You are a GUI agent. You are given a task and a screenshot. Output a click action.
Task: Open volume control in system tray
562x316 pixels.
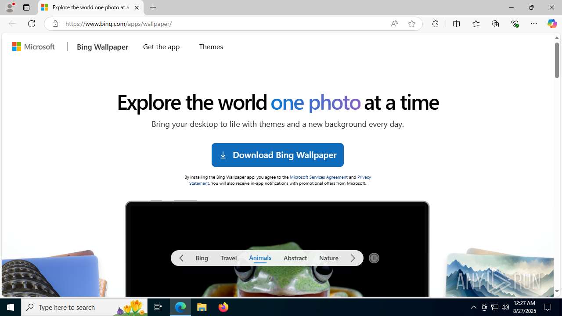[x=505, y=307]
